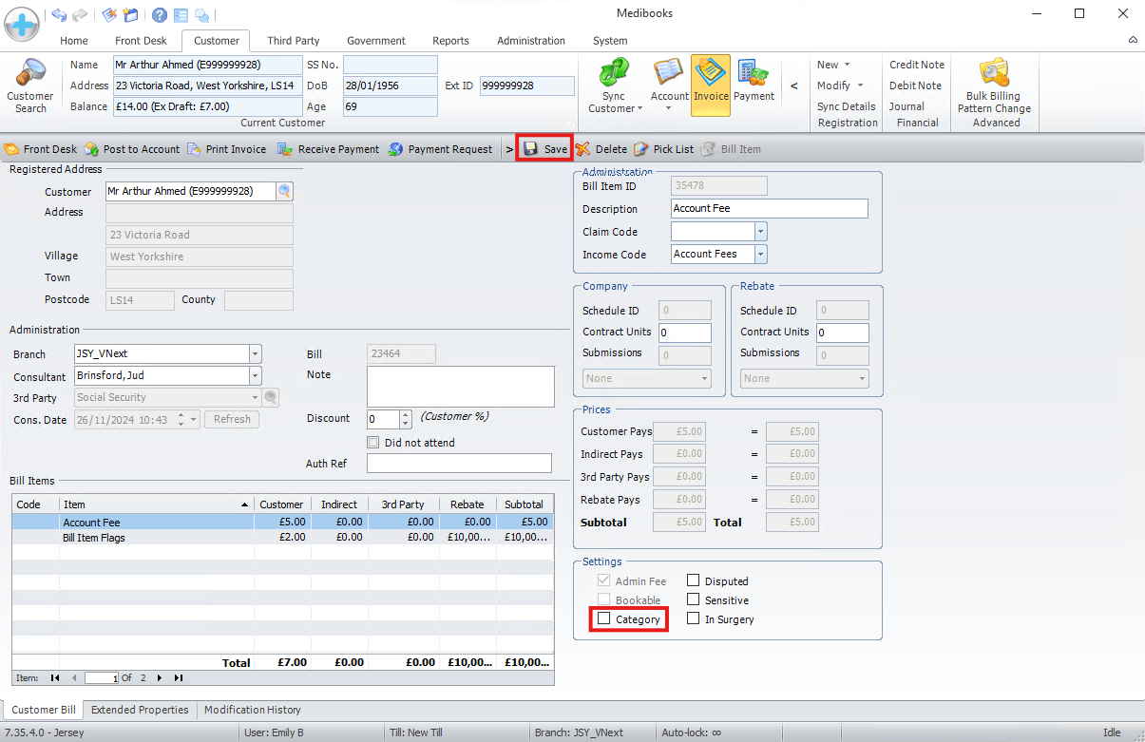The image size is (1145, 742).
Task: Click the customer lookup magnifier icon
Action: click(x=284, y=191)
